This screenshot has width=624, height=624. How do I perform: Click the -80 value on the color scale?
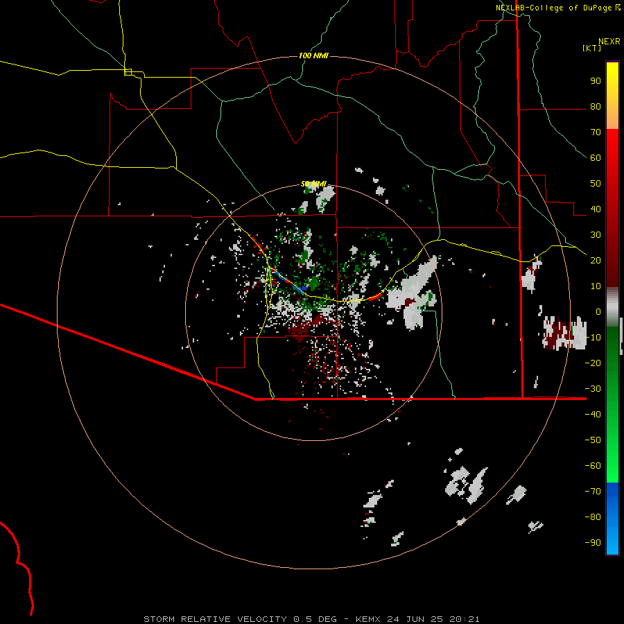[593, 517]
